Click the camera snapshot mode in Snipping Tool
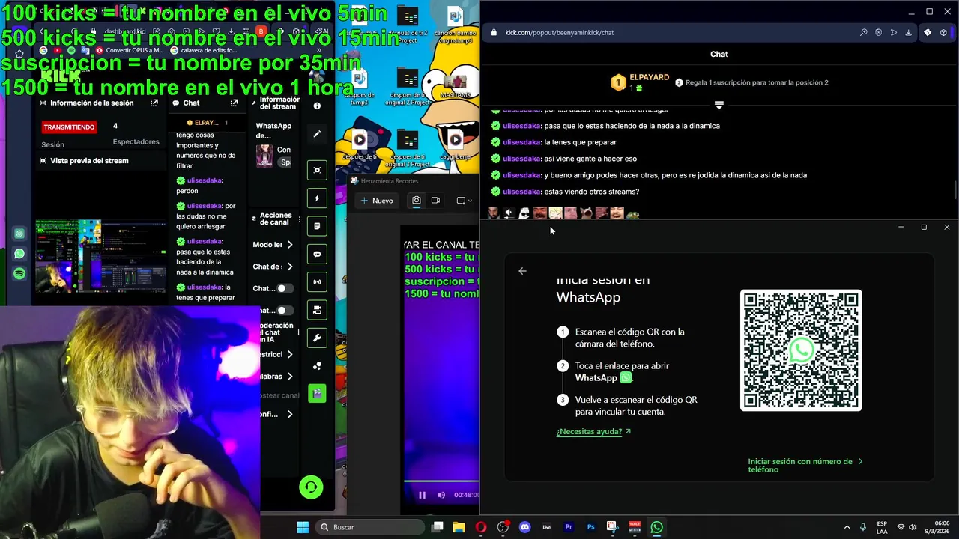 416,200
